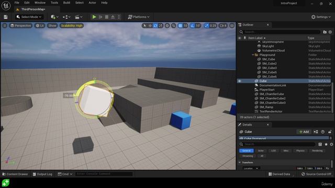Click Blueprint/Add Script icon in Details

point(316,132)
